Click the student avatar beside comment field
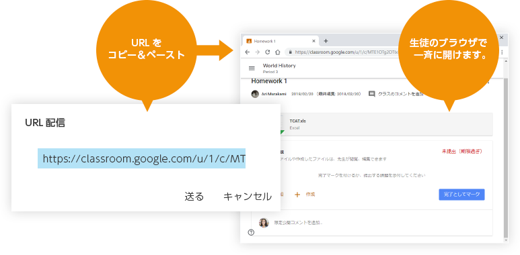The width and height of the screenshot is (520, 255). coord(264,223)
